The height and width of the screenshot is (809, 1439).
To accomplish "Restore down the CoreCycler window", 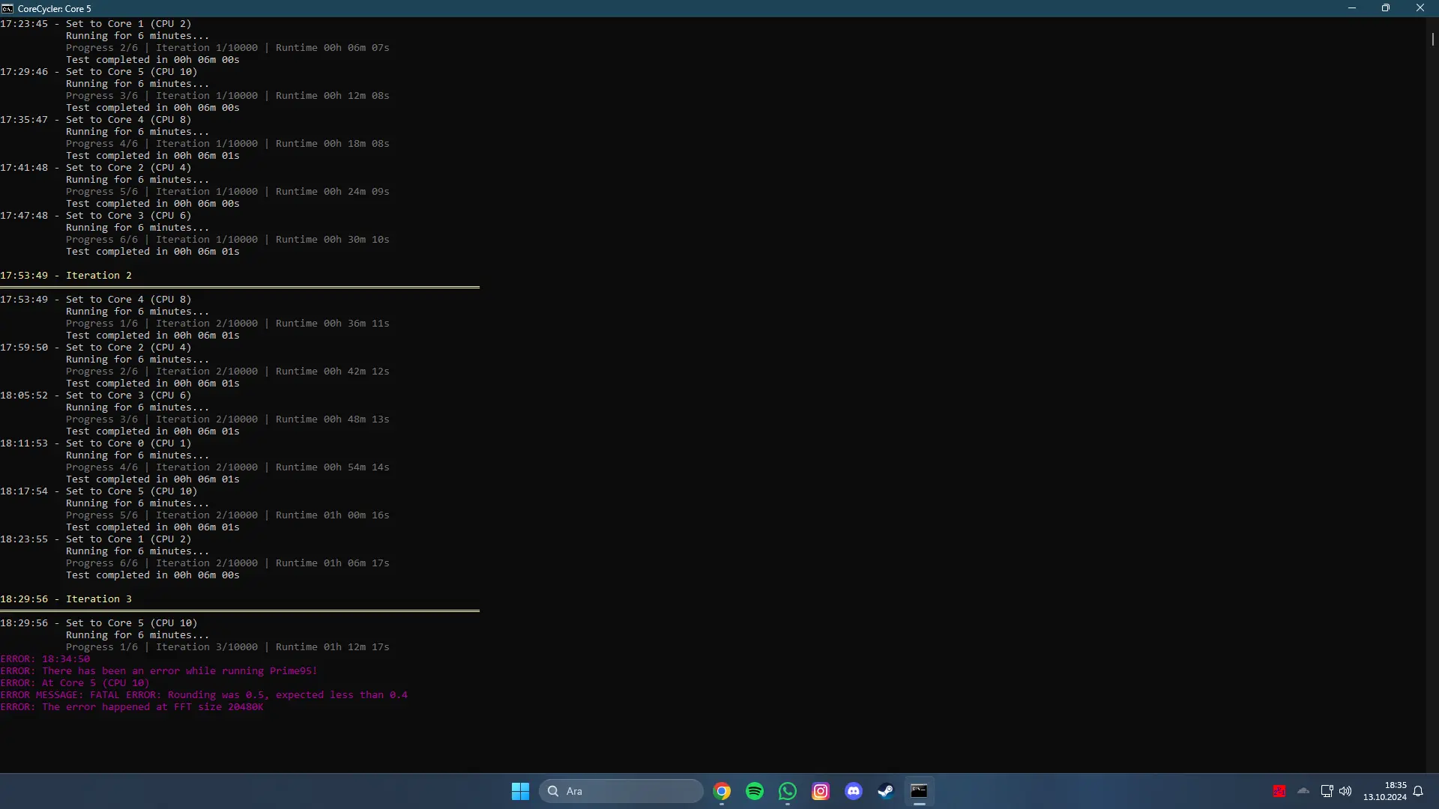I will (x=1386, y=8).
